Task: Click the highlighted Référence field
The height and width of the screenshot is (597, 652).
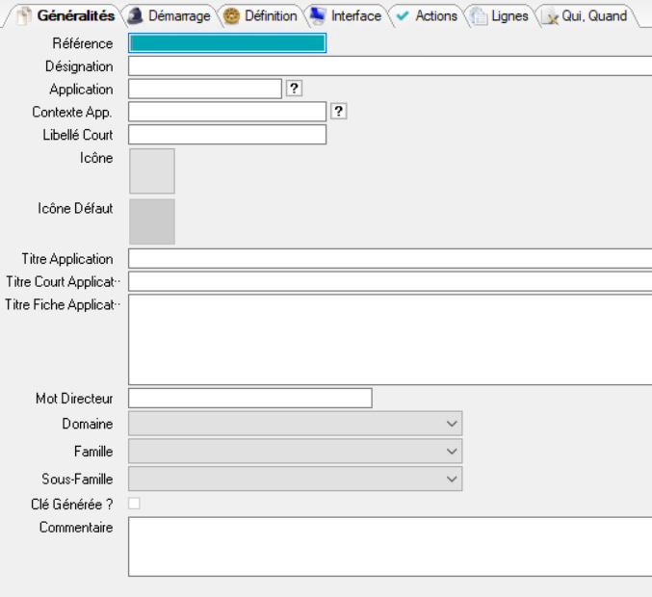Action: pyautogui.click(x=226, y=43)
